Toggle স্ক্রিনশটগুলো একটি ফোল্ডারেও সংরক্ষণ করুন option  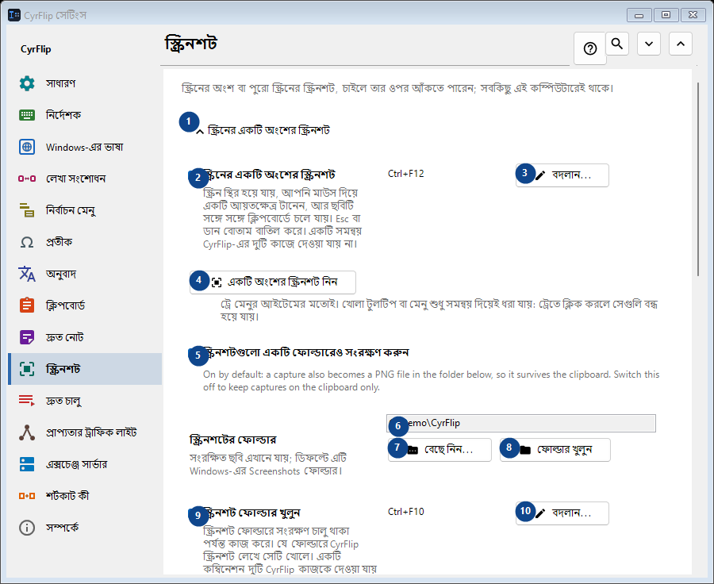click(x=299, y=353)
